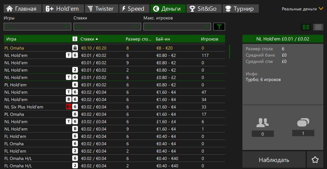The height and width of the screenshot is (169, 327).
Task: Sort by Ставки column header
Action: tap(89, 39)
